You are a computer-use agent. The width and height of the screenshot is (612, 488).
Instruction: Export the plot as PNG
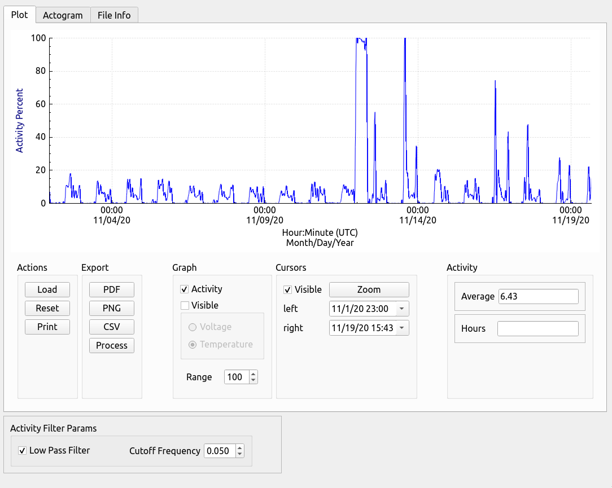[x=112, y=308]
